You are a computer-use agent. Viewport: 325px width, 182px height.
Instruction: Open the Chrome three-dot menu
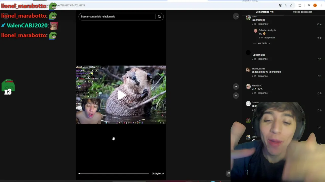pyautogui.click(x=321, y=5)
